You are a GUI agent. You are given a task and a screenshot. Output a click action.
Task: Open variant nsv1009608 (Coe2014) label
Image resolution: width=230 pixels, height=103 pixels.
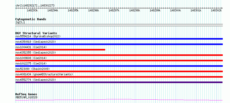(x=31, y=58)
